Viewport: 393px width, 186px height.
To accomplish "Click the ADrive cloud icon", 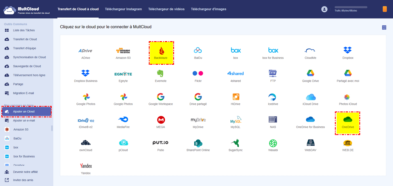I will (x=86, y=51).
